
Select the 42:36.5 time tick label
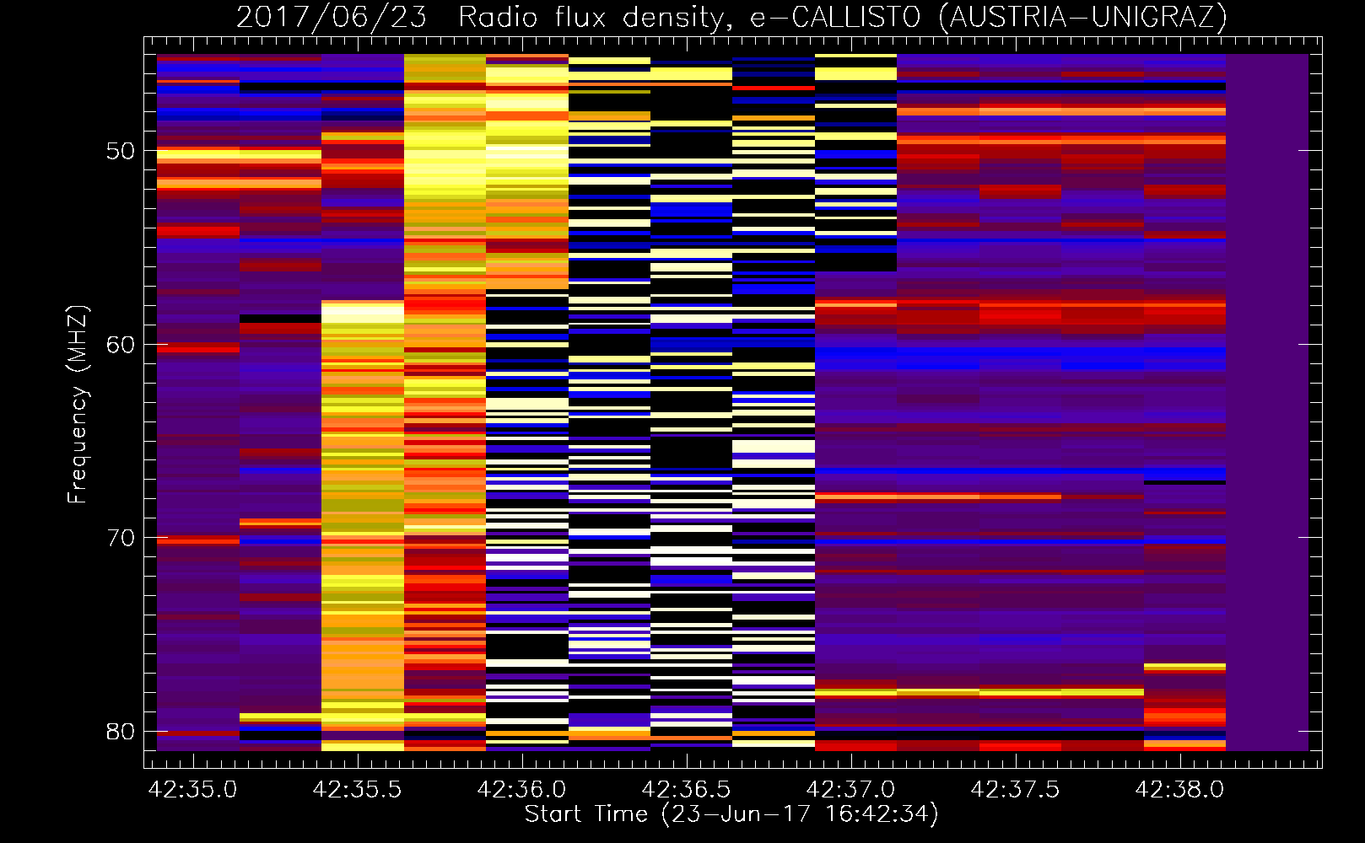[687, 789]
